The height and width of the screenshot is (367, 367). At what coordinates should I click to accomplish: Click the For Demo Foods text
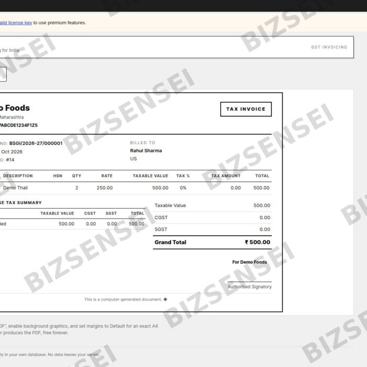click(250, 262)
